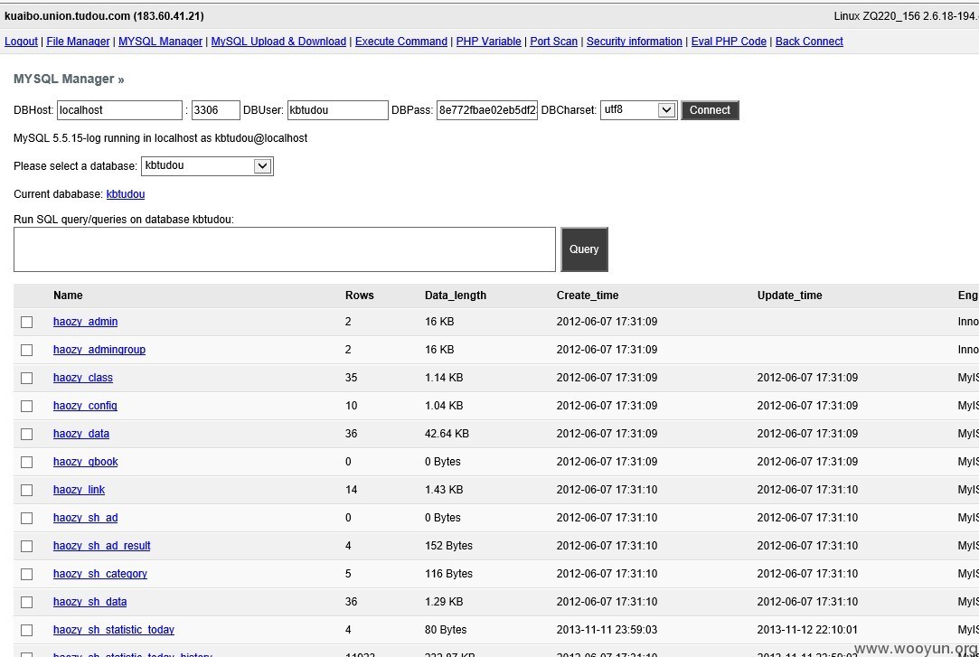Image resolution: width=979 pixels, height=657 pixels.
Task: Open current database link kbtudou
Action: (126, 194)
